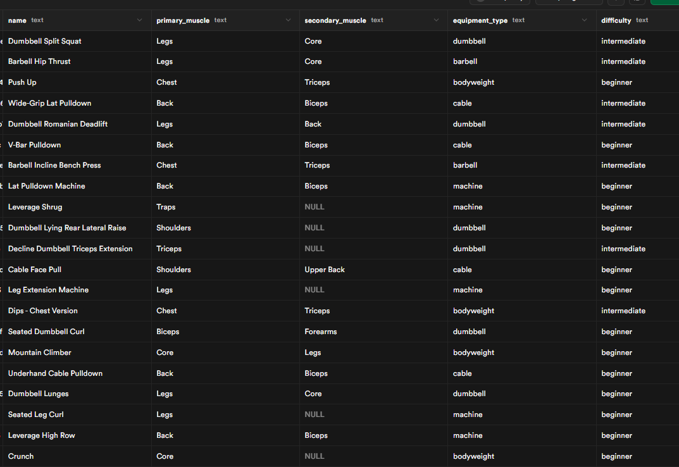Viewport: 679px width, 467px height.
Task: Click the 'Seated Dumbbell Curl' cell
Action: [x=77, y=332]
